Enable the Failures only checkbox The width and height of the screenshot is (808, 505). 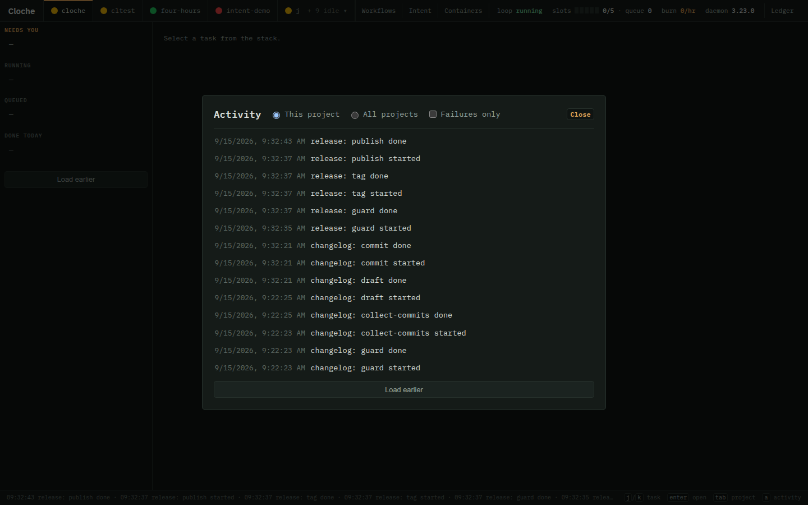[433, 114]
